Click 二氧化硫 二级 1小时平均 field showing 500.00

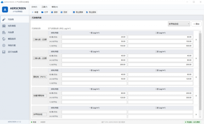160,46
